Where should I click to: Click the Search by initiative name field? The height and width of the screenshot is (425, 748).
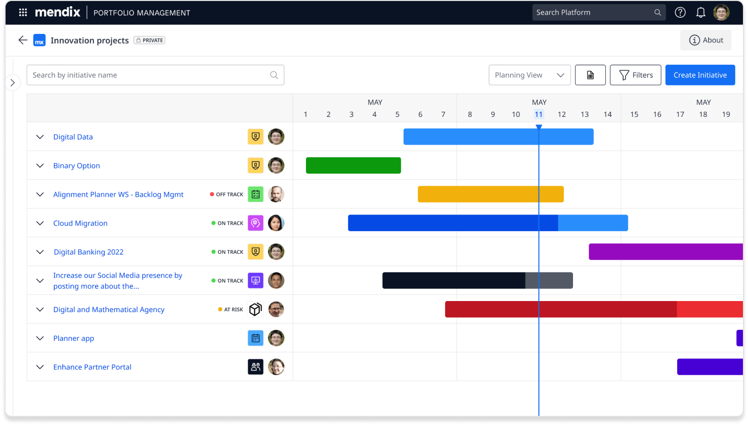149,75
